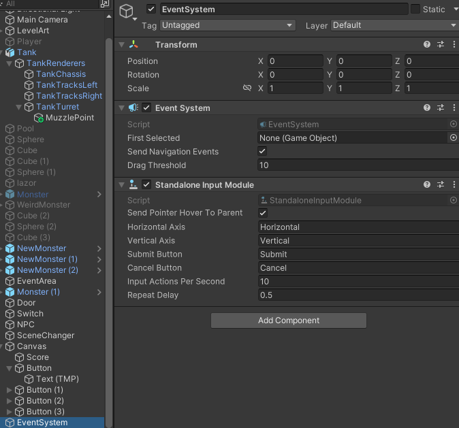Click the hierarchy search filter icon beside All

104,3
